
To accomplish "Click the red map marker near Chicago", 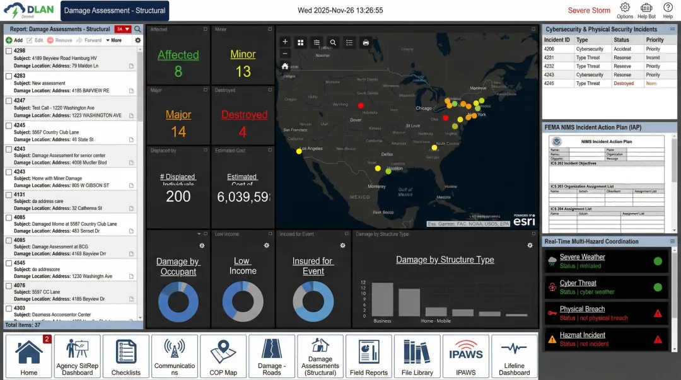I will 446,117.
